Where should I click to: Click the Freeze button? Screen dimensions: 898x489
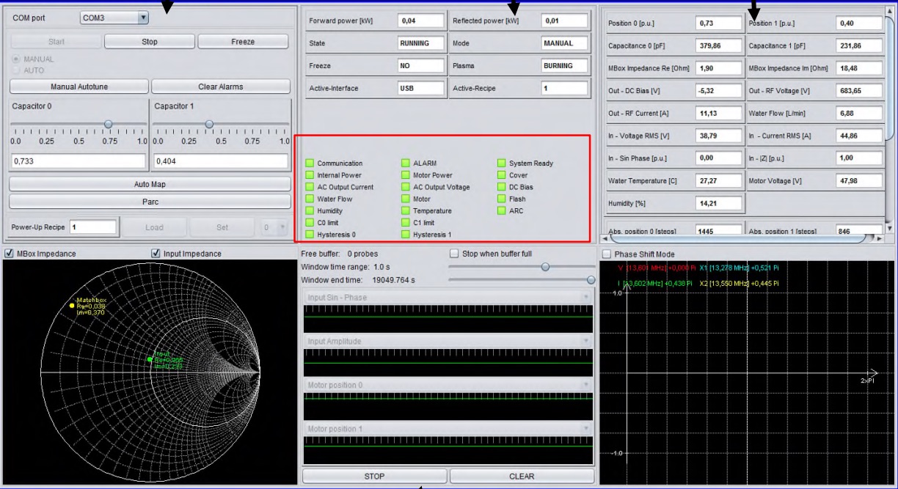(243, 42)
